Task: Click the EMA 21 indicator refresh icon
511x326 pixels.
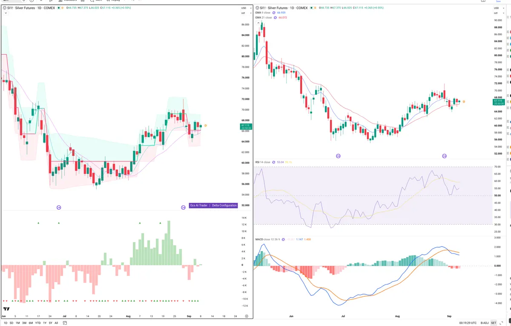Action: point(276,17)
